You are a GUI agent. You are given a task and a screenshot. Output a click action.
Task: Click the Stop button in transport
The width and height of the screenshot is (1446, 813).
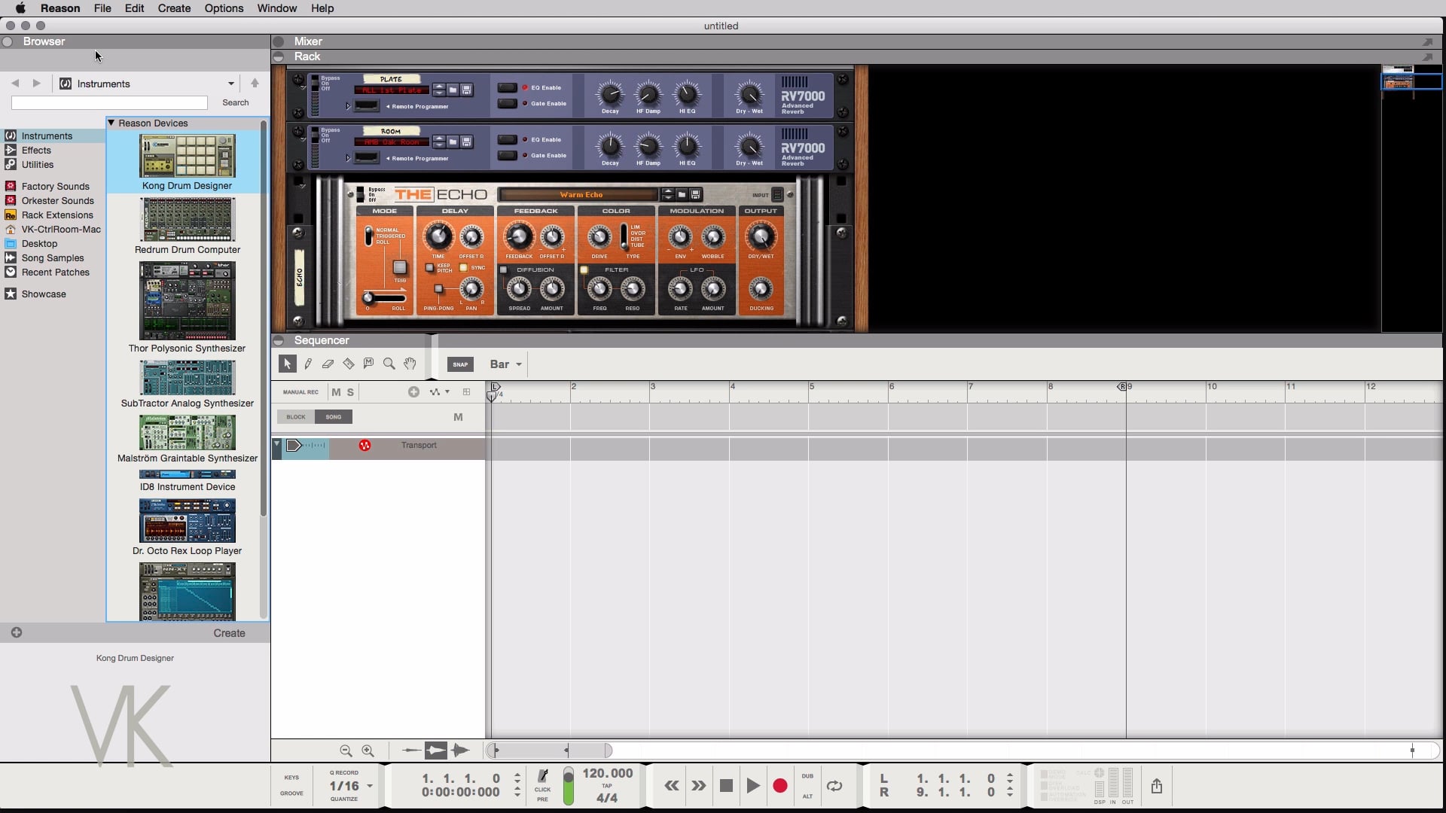(x=726, y=786)
